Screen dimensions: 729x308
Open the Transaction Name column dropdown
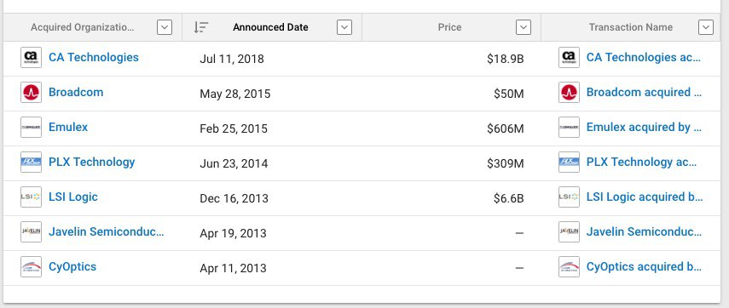click(706, 27)
